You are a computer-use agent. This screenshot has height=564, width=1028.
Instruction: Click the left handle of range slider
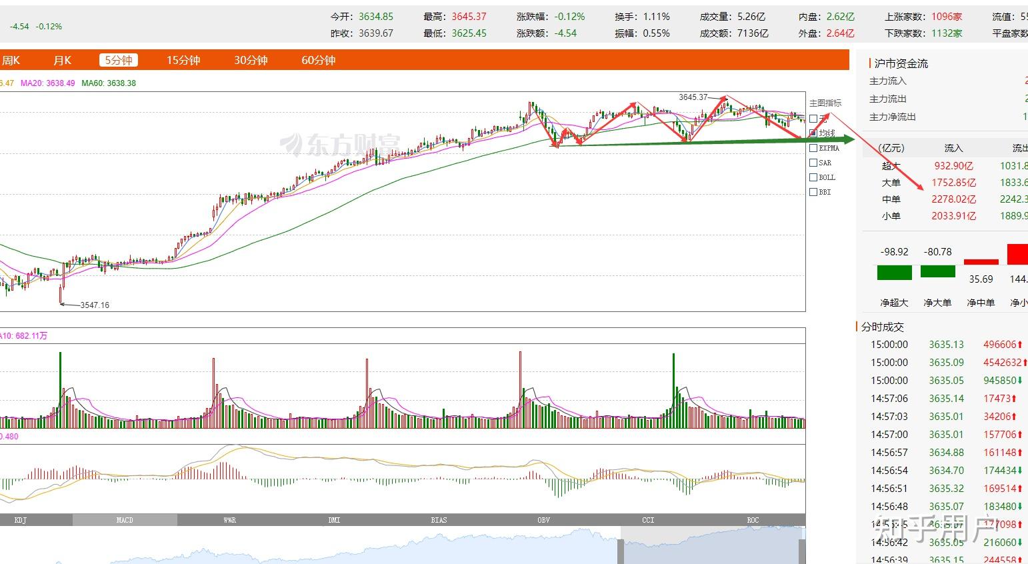coord(621,551)
